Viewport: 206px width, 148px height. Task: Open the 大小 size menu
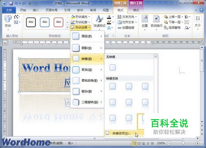pyautogui.click(x=198, y=23)
